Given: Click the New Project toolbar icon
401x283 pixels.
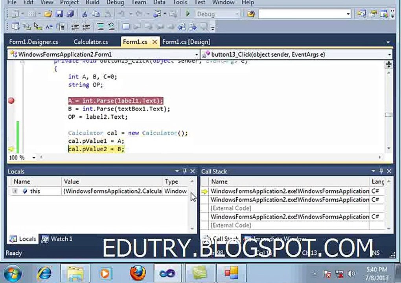Looking at the screenshot, I should [x=15, y=14].
